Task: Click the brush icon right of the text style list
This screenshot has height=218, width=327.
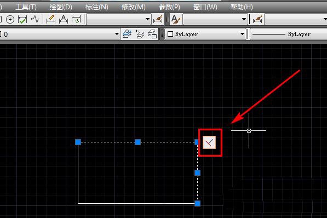Action: 257,19
